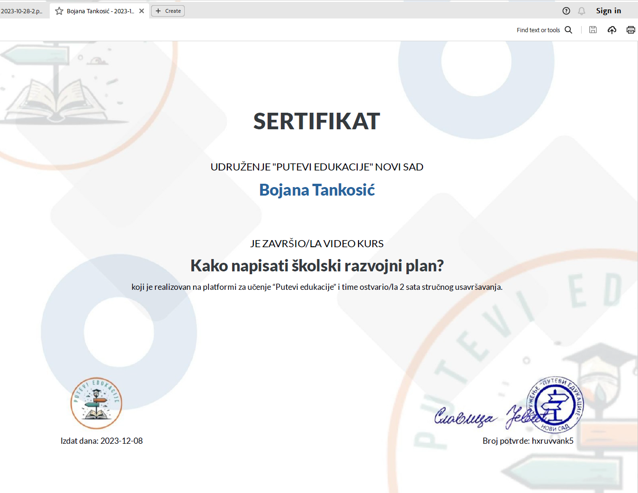Image resolution: width=638 pixels, height=493 pixels.
Task: Click the search magnifier icon
Action: pos(568,30)
